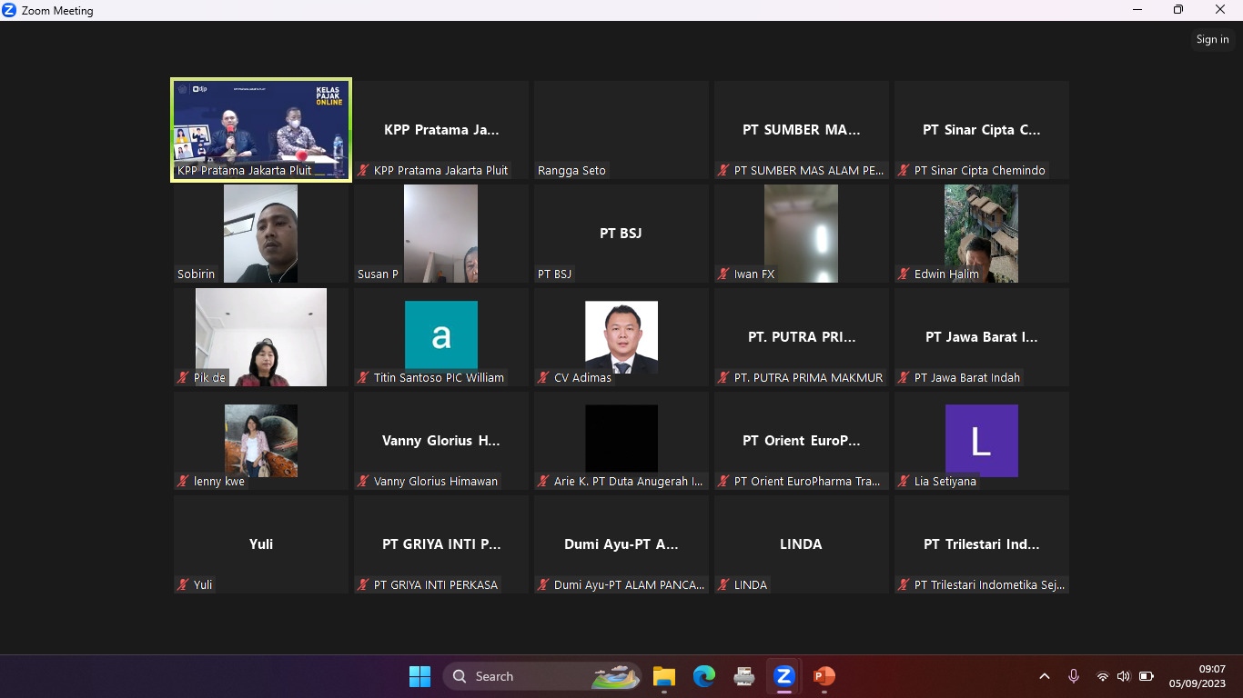Open Microsoft Edge from the taskbar
This screenshot has width=1243, height=698.
[x=704, y=676]
